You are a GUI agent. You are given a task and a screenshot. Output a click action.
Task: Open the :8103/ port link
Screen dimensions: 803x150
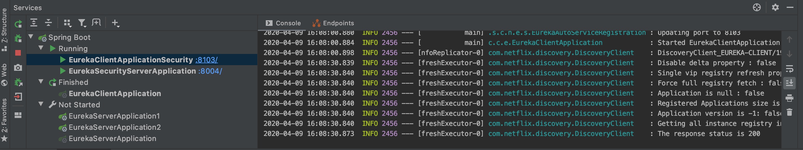pos(206,60)
